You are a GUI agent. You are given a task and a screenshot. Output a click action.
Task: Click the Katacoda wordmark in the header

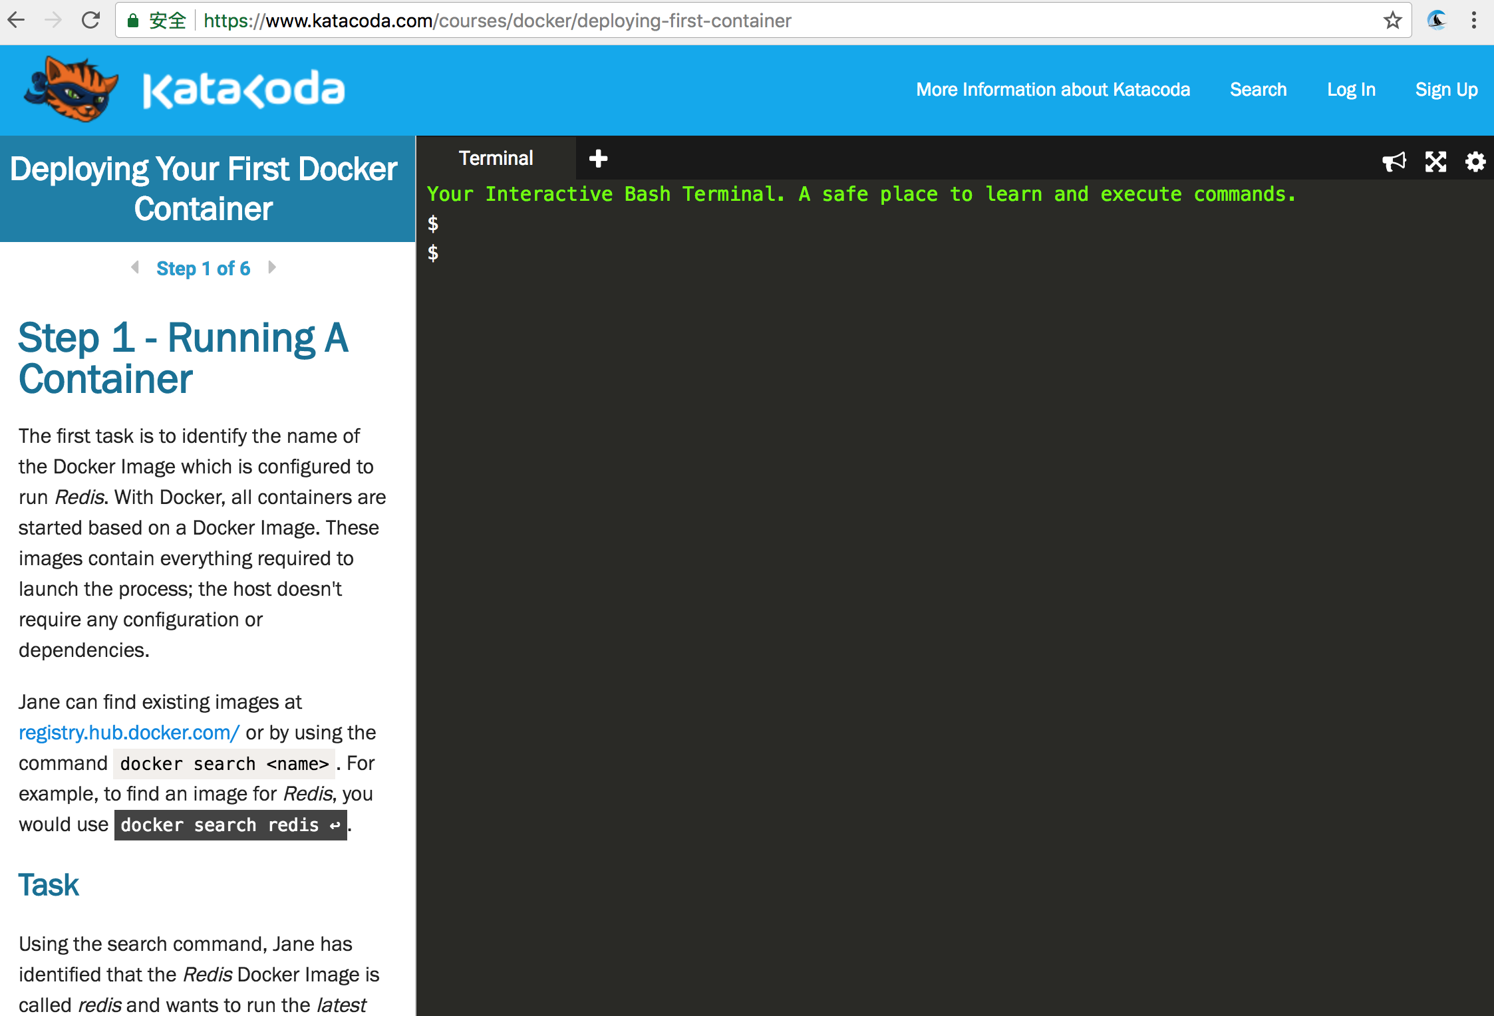point(243,90)
